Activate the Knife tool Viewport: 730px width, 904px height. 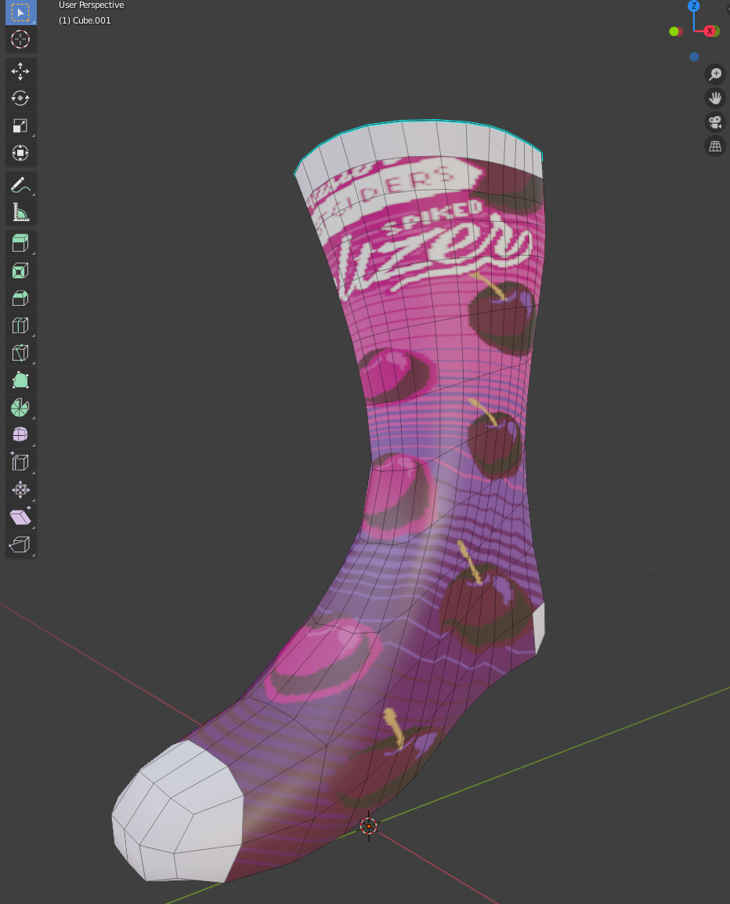pos(20,353)
